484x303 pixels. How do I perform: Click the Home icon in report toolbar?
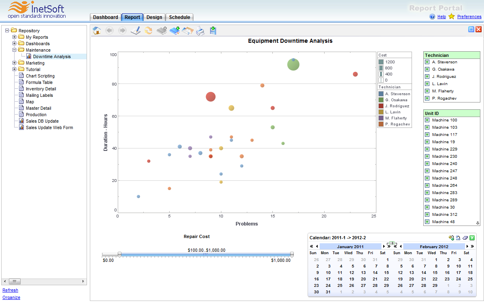(x=97, y=31)
